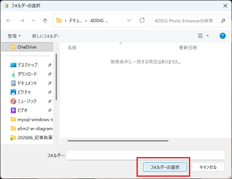232x179 pixels.
Task: Select the ドキュ... breadcrumb segment
Action: click(76, 20)
